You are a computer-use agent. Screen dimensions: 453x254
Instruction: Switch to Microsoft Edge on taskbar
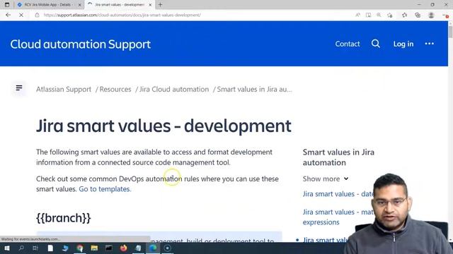pos(153,248)
